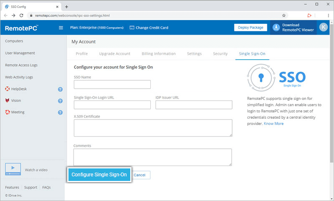Click the SSO Name input field
The height and width of the screenshot is (201, 334).
(112, 84)
